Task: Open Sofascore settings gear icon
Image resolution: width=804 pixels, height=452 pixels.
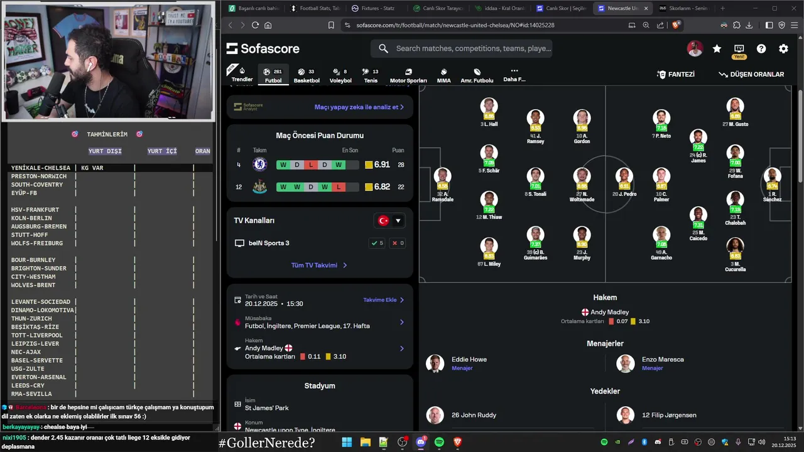Action: coord(783,48)
